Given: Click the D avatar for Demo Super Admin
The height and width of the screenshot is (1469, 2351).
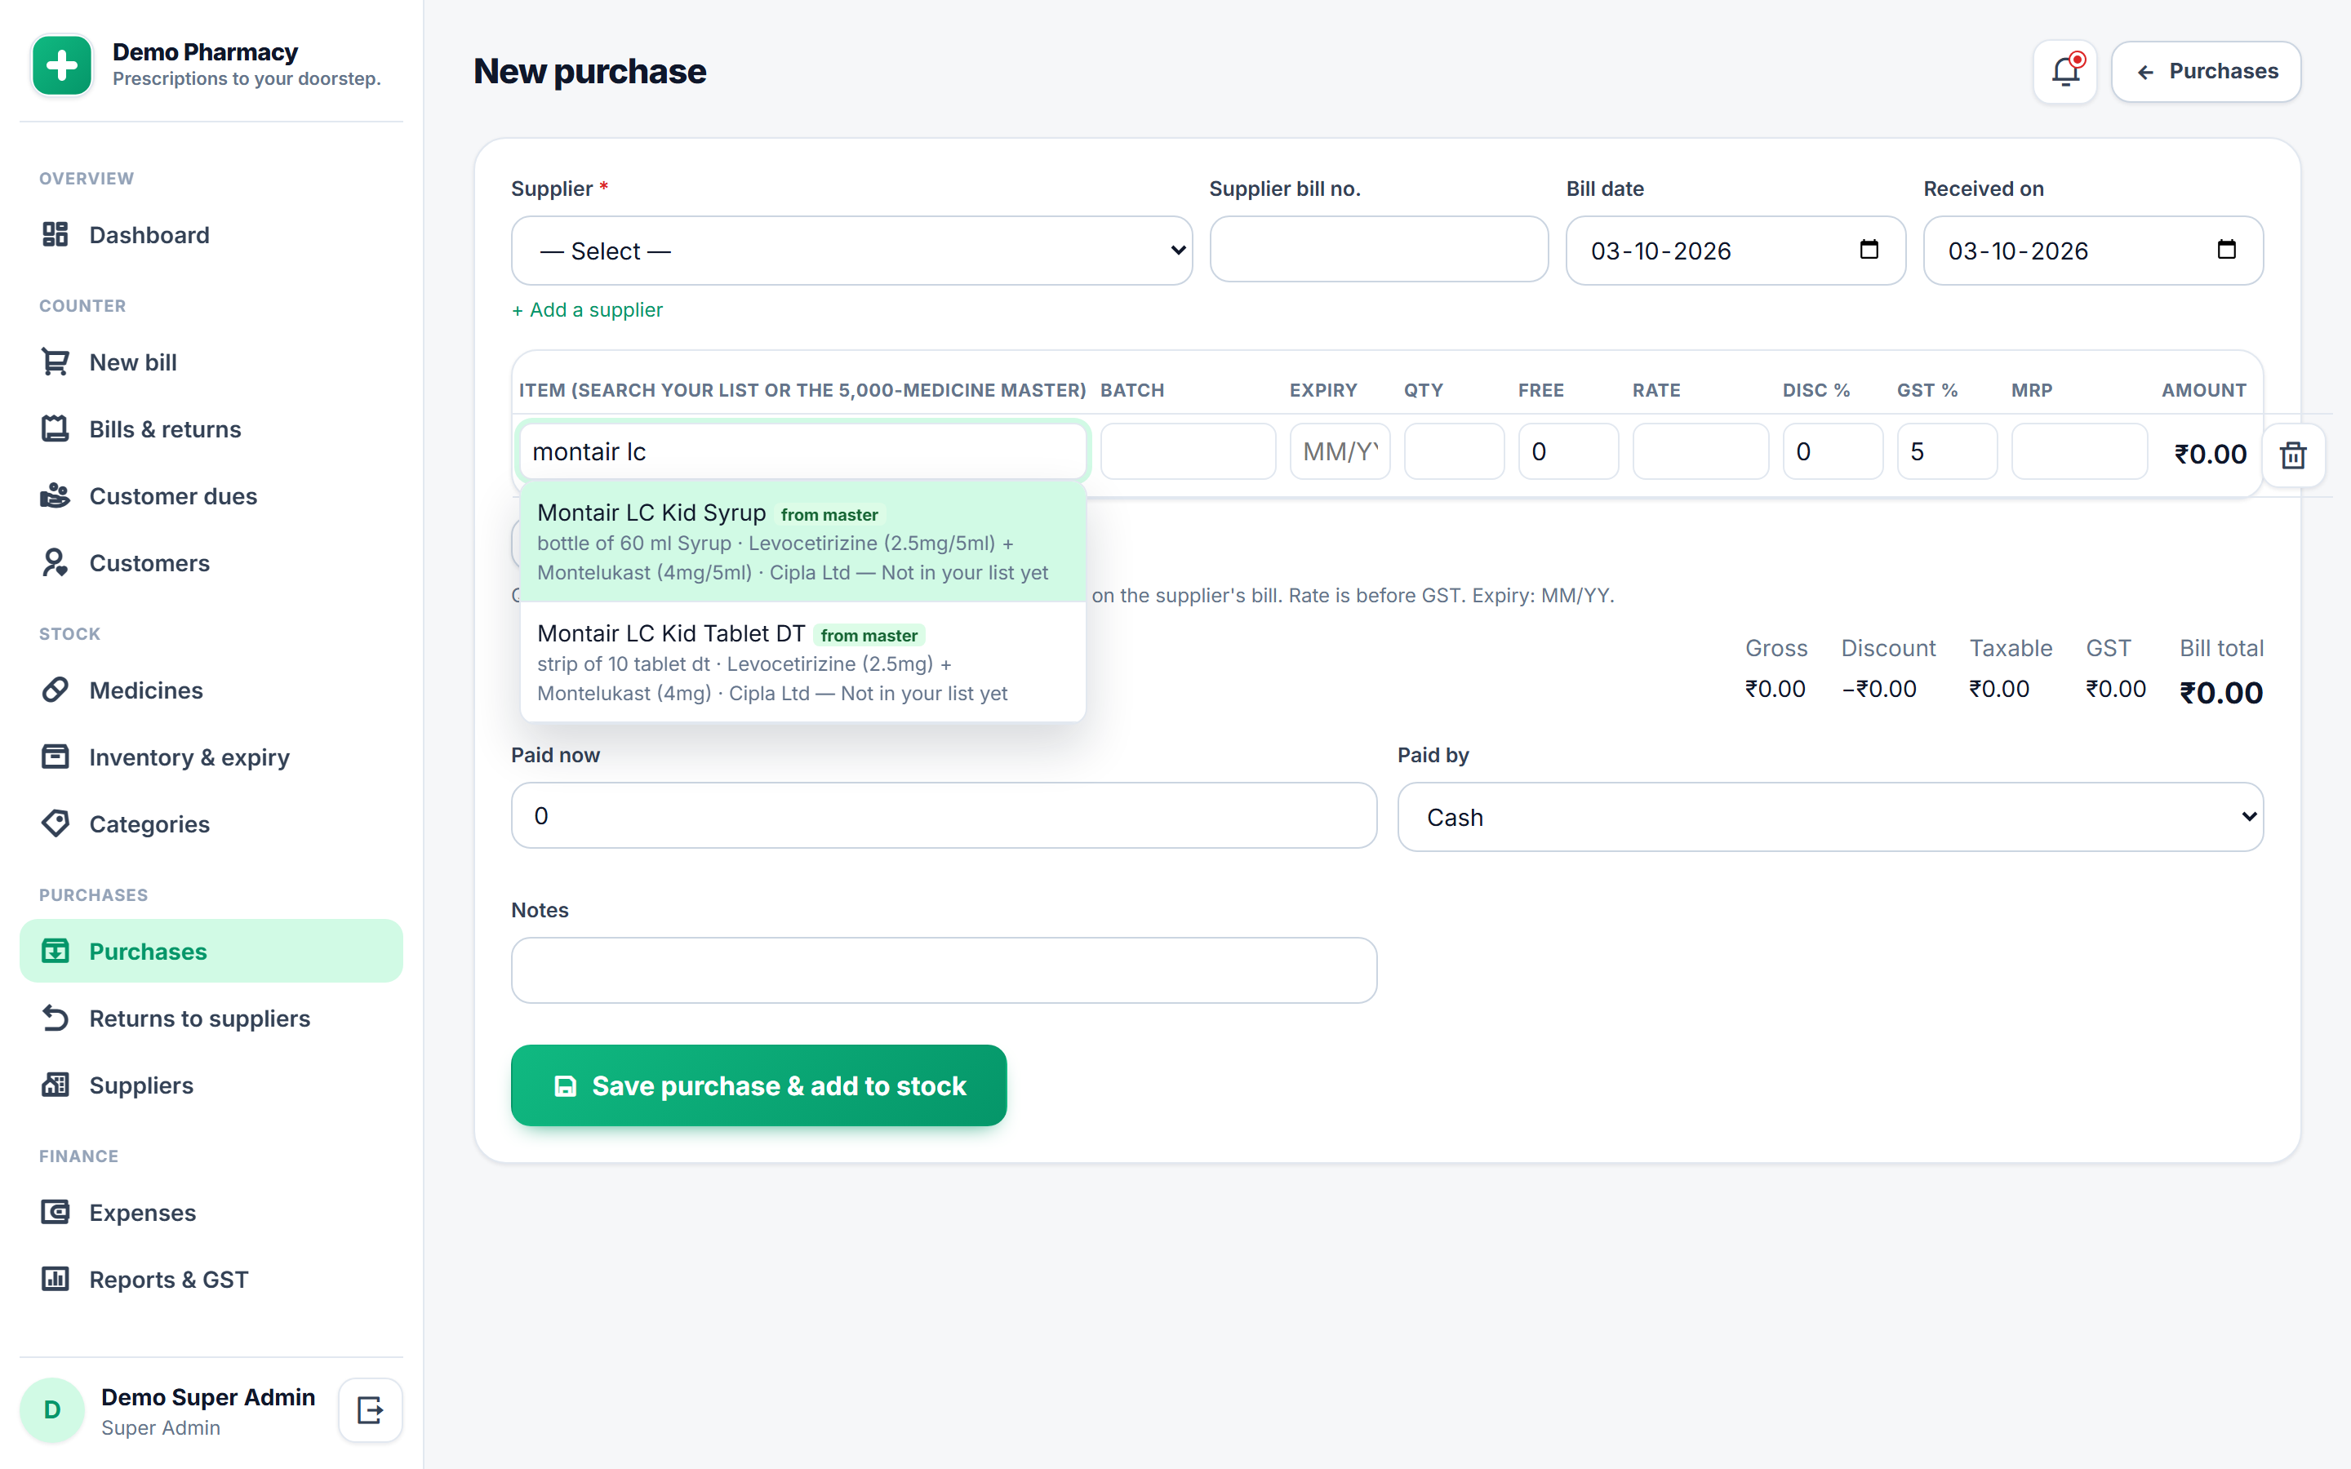Looking at the screenshot, I should tap(52, 1409).
